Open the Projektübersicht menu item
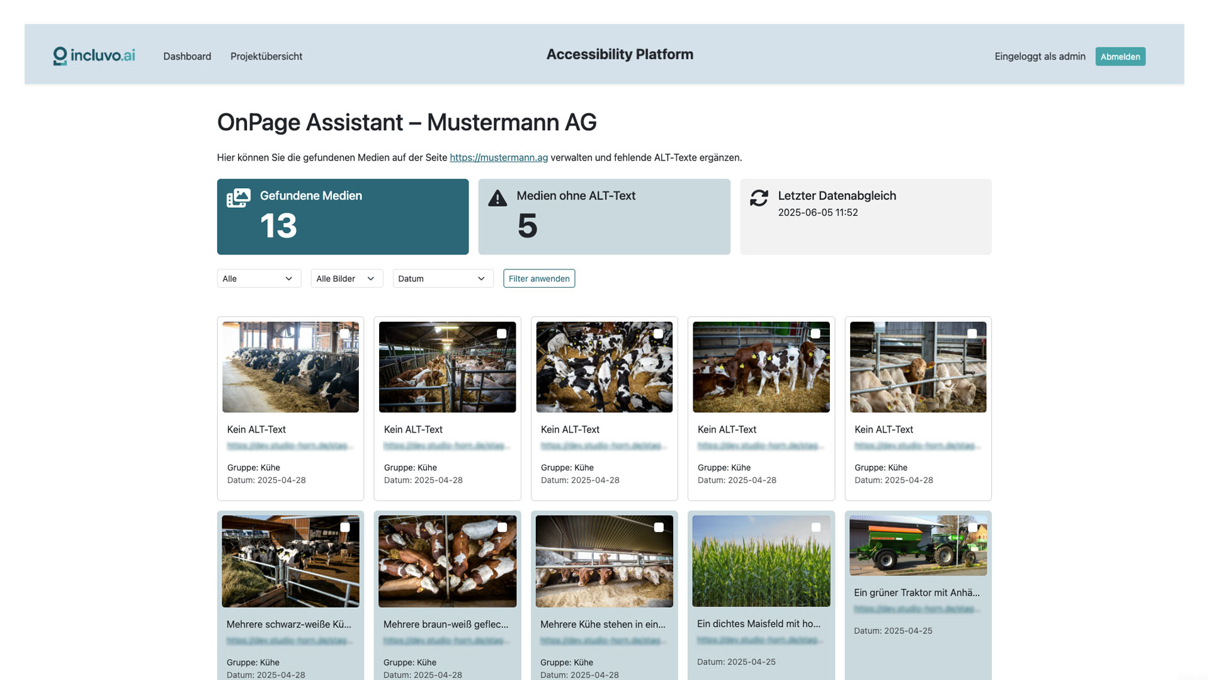 266,56
